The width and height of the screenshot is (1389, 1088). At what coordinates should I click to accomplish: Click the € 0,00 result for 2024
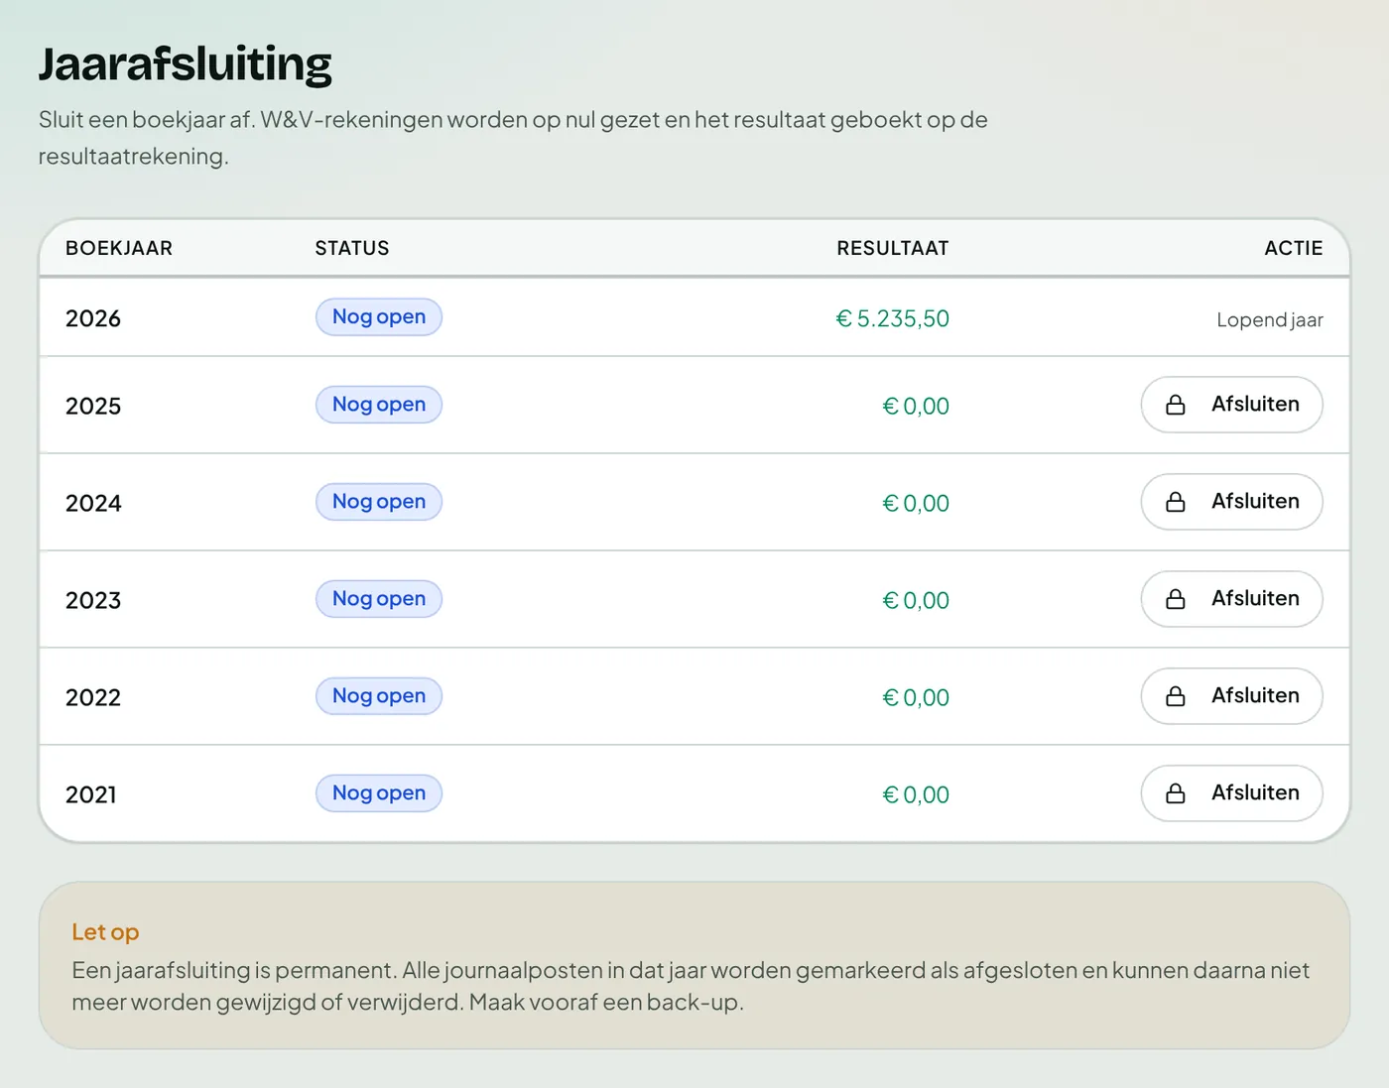[916, 503]
